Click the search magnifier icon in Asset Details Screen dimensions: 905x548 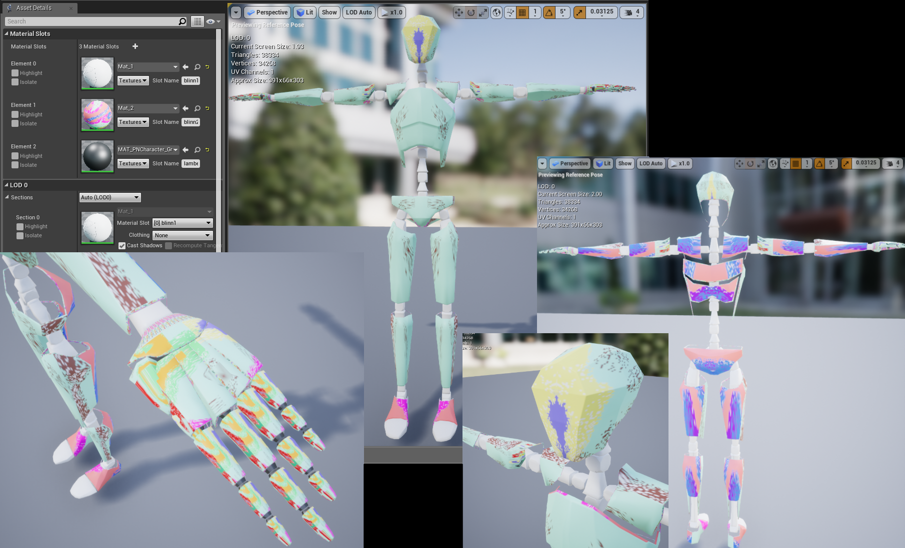(182, 21)
